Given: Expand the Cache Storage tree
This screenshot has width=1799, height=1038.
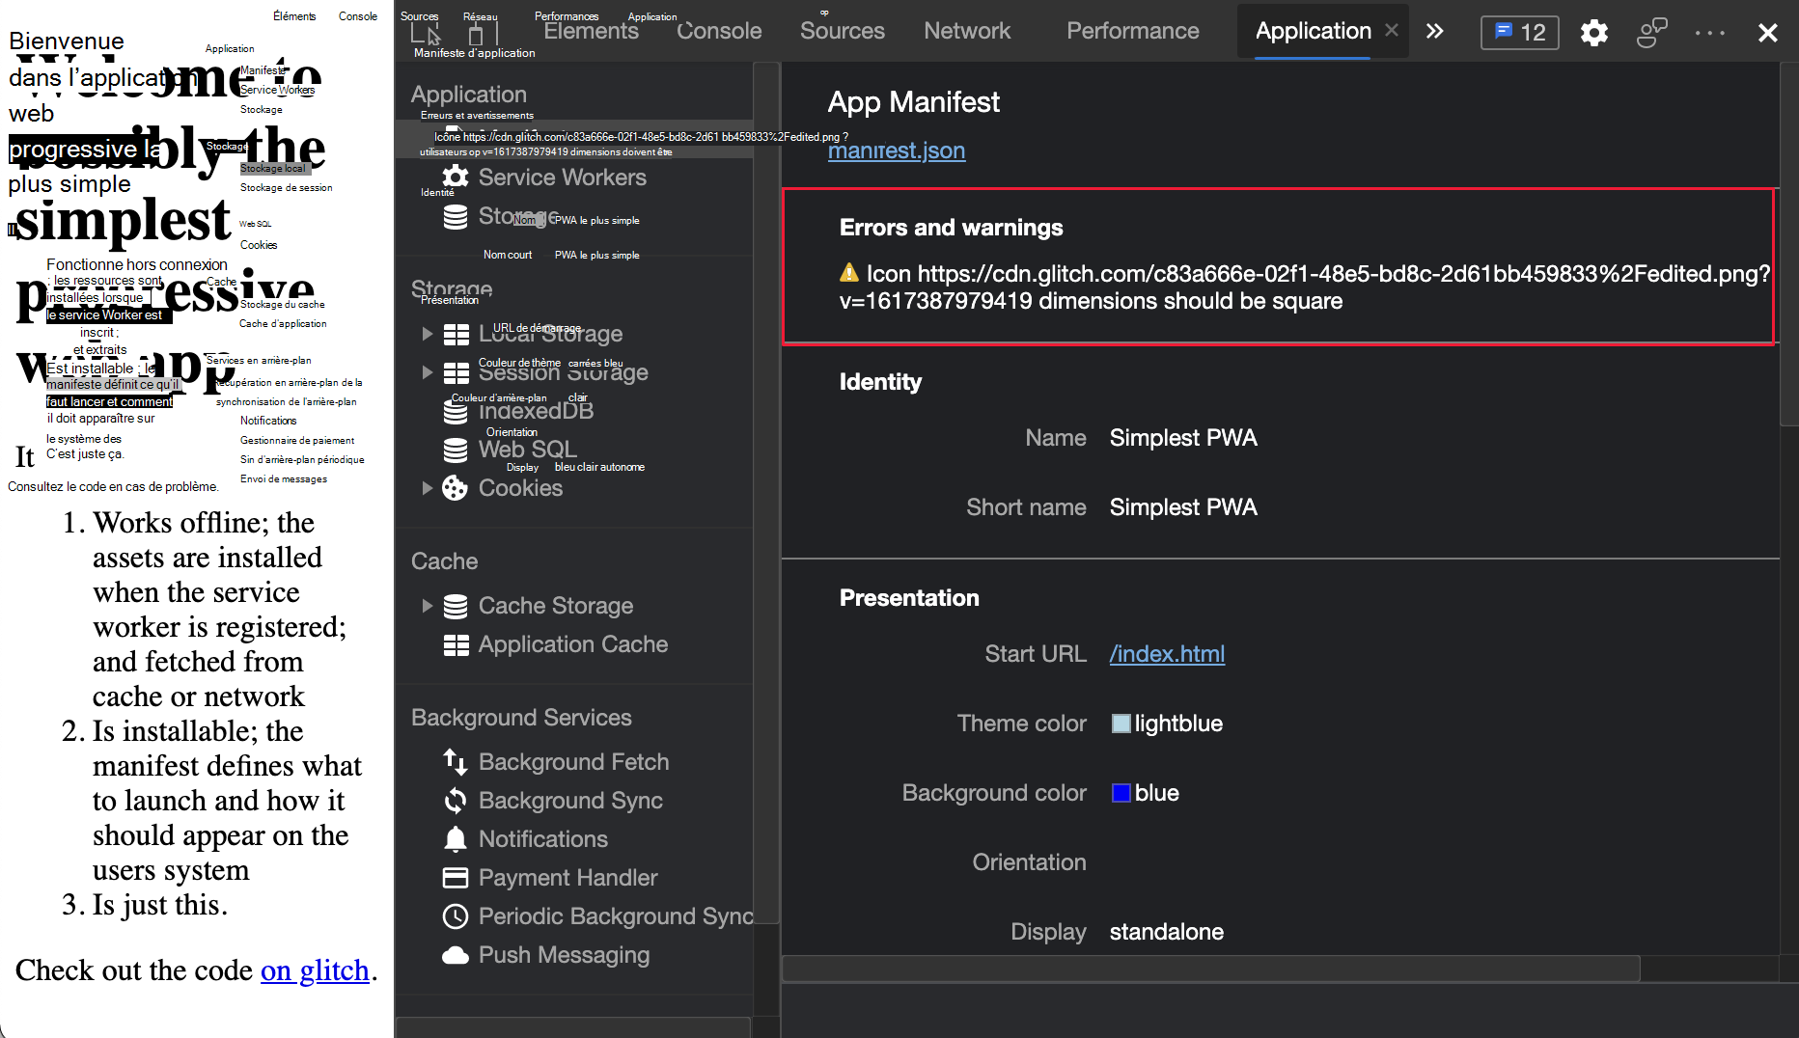Looking at the screenshot, I should [427, 606].
